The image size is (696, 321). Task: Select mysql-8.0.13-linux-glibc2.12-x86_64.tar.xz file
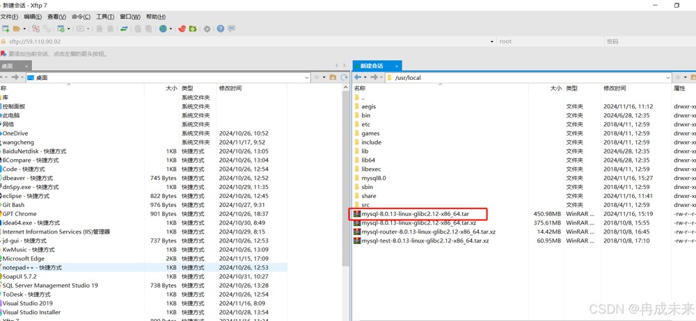419,222
